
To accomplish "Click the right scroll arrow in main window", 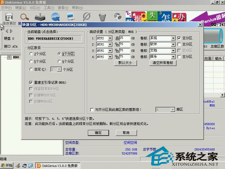I will [x=222, y=95].
